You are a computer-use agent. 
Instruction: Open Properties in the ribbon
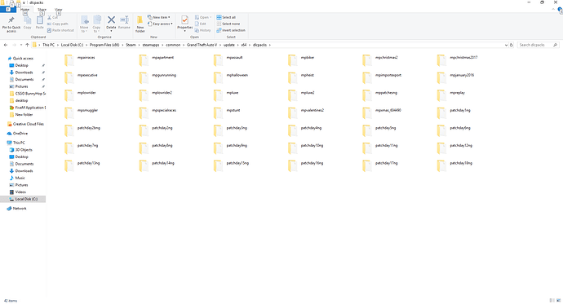(185, 24)
